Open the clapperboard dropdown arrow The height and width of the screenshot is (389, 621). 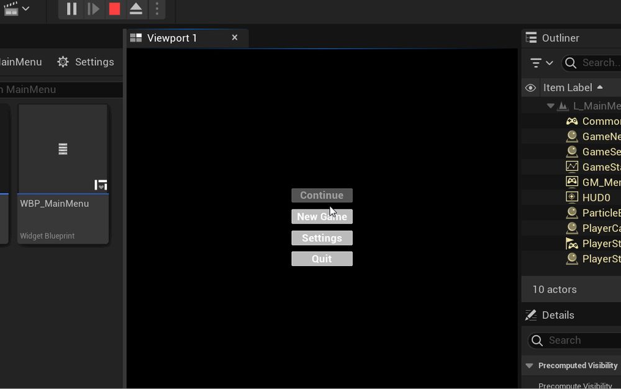coord(25,9)
